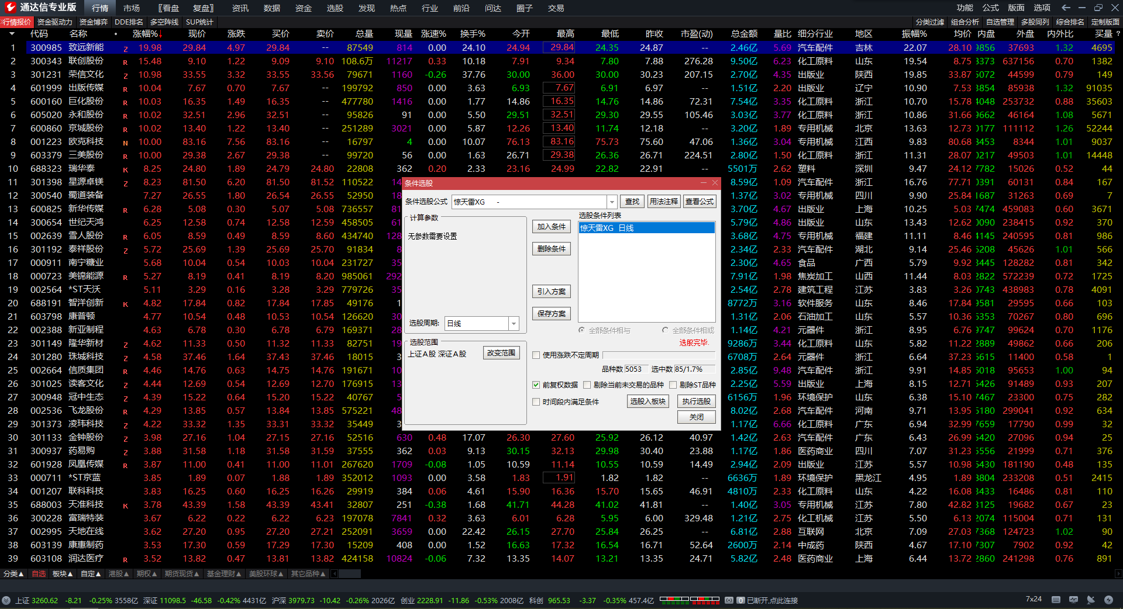Click the 执行选股 button
This screenshot has height=609, width=1123.
click(x=696, y=401)
